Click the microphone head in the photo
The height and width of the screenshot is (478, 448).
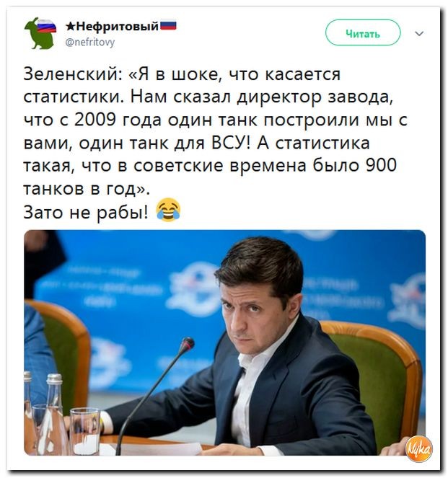[x=187, y=345]
